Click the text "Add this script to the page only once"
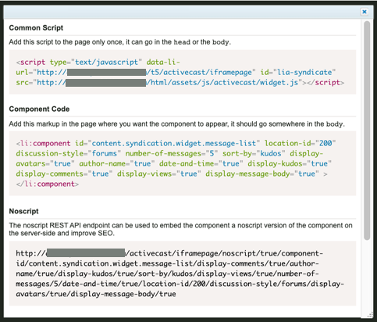Screen dimensions: 377x322 point(66,42)
